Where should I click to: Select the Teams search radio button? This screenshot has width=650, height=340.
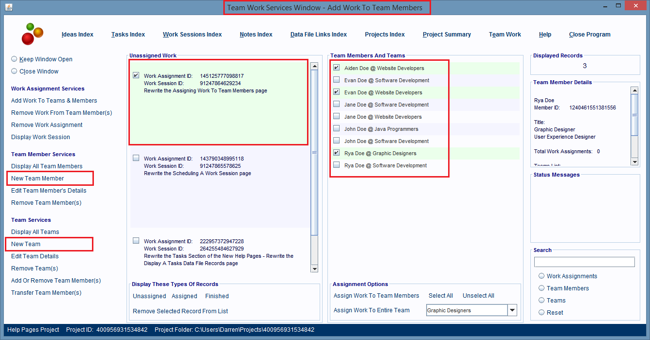[542, 300]
